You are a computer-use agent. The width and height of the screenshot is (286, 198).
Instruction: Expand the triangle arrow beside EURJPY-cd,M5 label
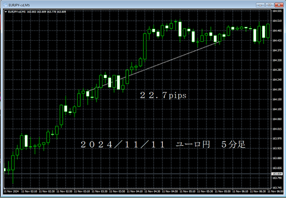pos(5,12)
